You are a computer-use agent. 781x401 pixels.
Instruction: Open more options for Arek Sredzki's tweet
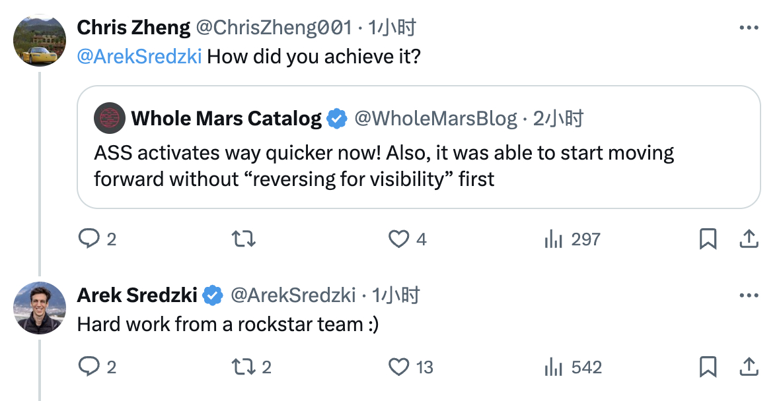(749, 295)
